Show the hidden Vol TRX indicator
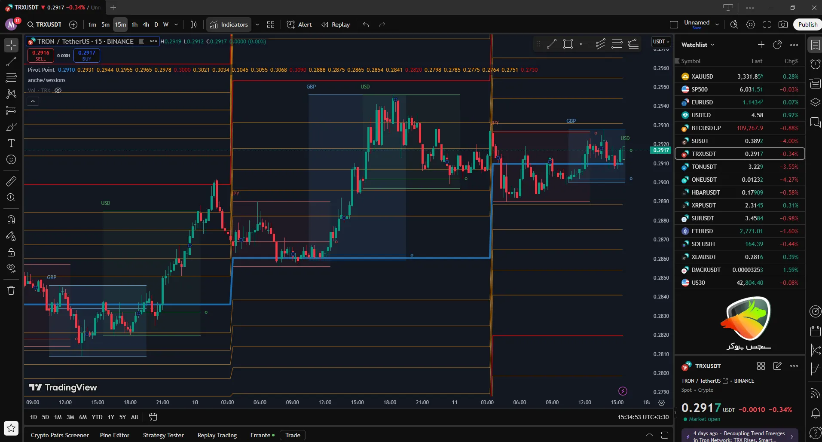 (58, 90)
